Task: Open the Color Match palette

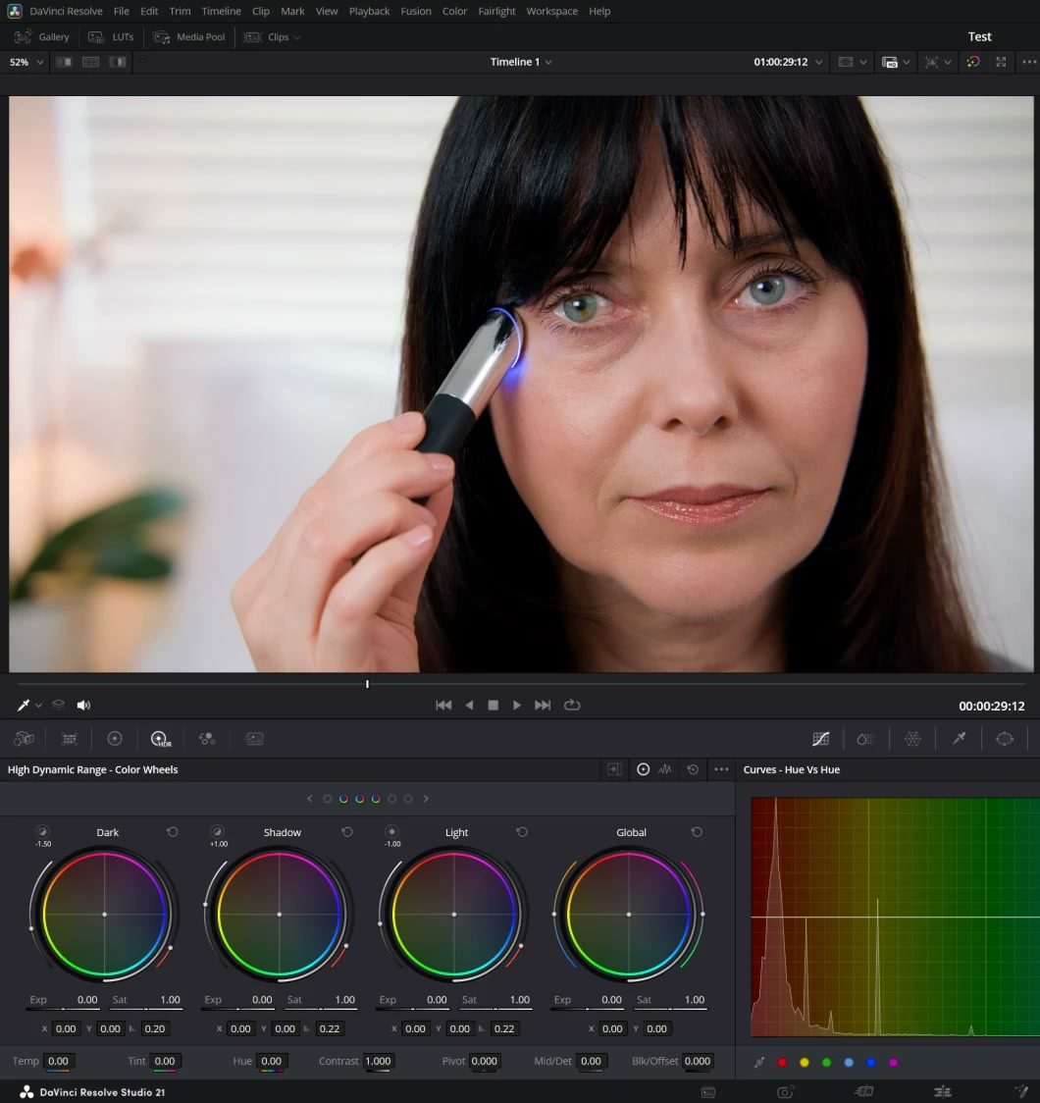Action: (70, 739)
